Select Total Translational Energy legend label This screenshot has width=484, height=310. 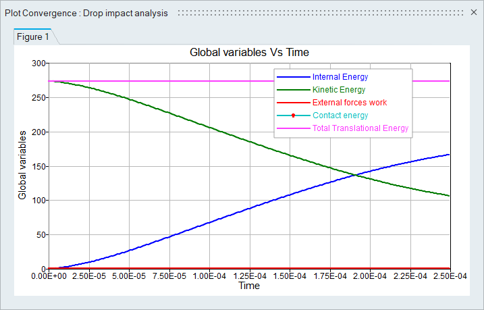(361, 128)
